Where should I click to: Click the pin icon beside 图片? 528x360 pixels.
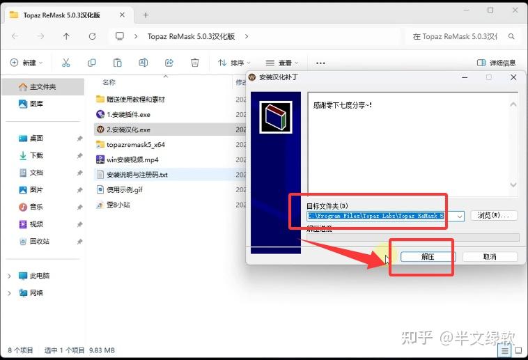(x=79, y=190)
